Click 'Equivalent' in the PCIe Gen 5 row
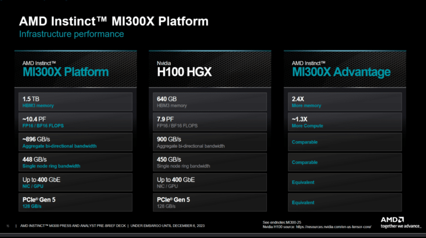 (x=303, y=203)
